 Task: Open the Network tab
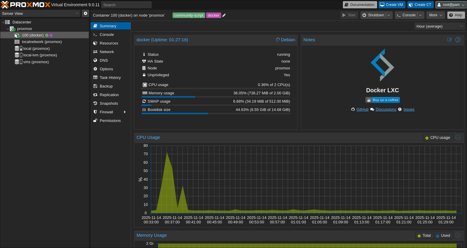110,52
